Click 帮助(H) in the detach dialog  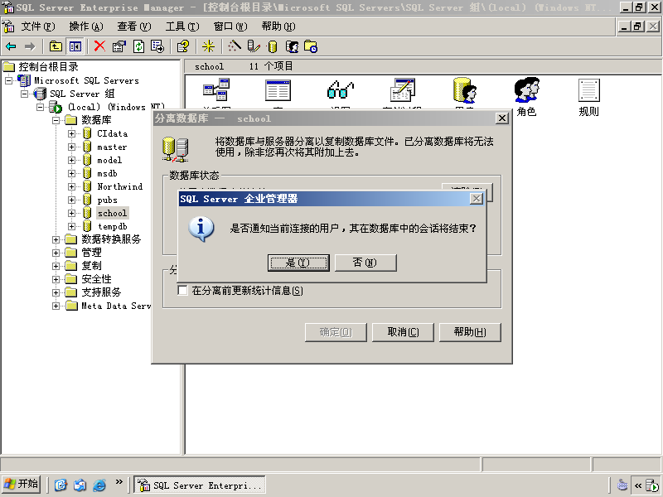[470, 332]
